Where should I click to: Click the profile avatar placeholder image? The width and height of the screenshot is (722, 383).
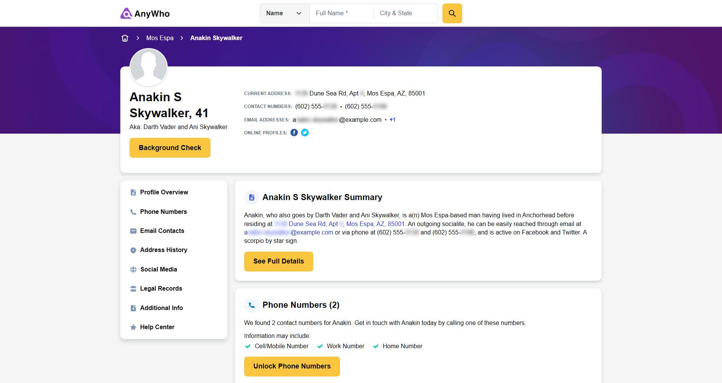(x=149, y=67)
